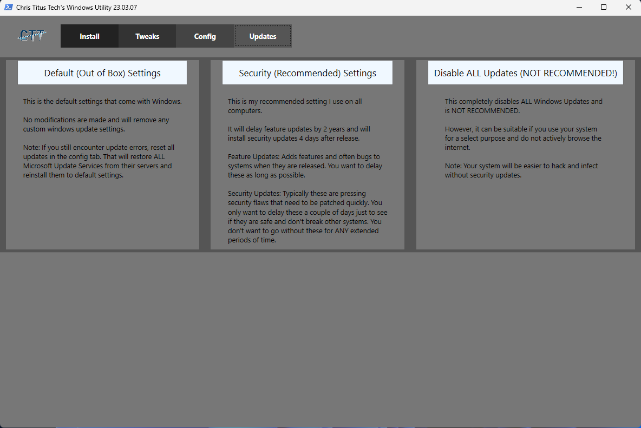Apply Default (Out of Box) Settings
This screenshot has width=641, height=428.
(102, 73)
